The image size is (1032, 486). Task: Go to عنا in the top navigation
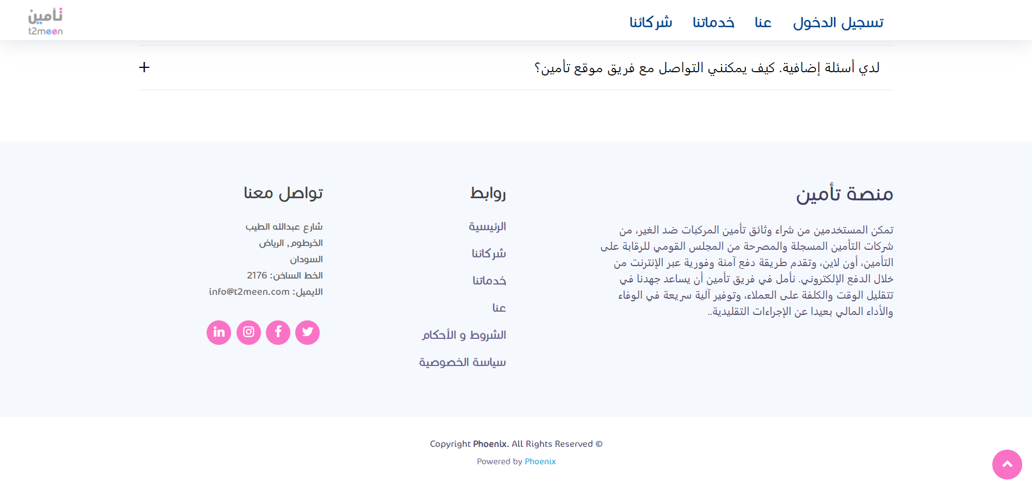(763, 23)
